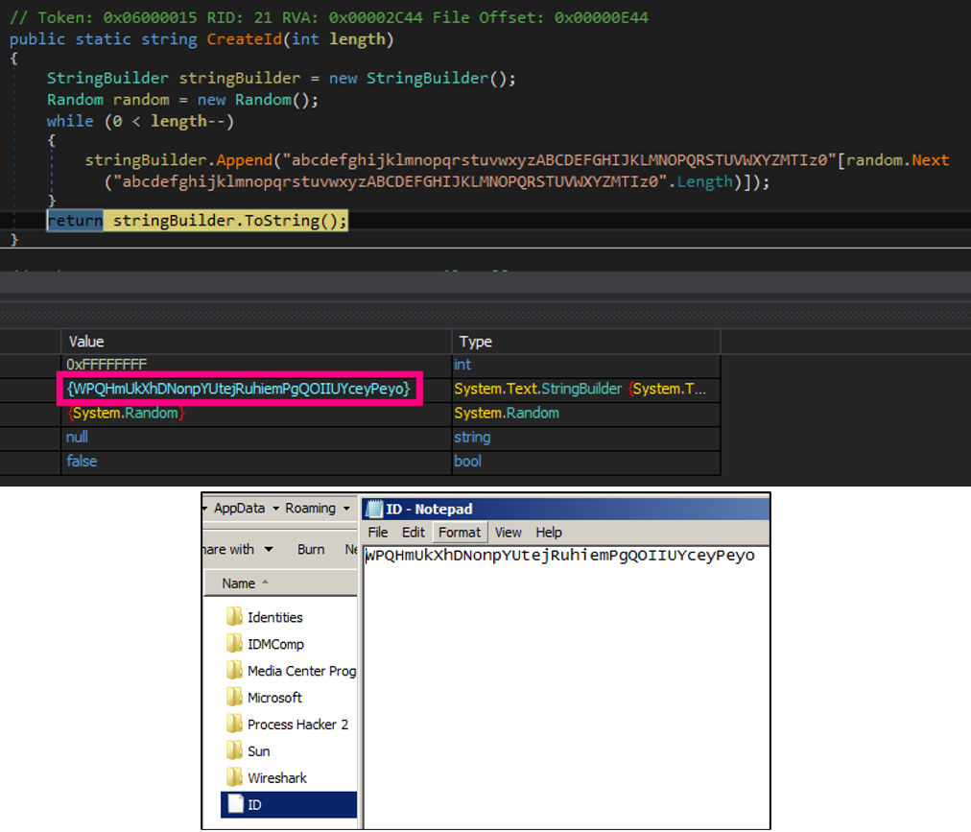Click the Notepad icon in title bar
The image size is (971, 832).
click(x=374, y=509)
